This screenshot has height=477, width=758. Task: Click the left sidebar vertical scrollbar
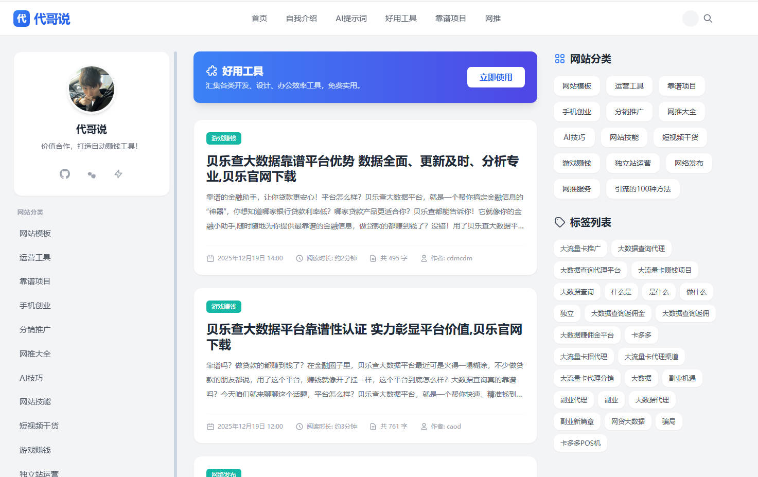point(175,257)
